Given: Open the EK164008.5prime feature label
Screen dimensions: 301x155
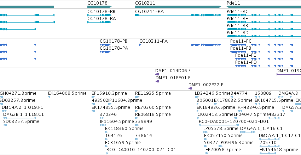Looking at the screenshot, I should [x=67, y=93].
